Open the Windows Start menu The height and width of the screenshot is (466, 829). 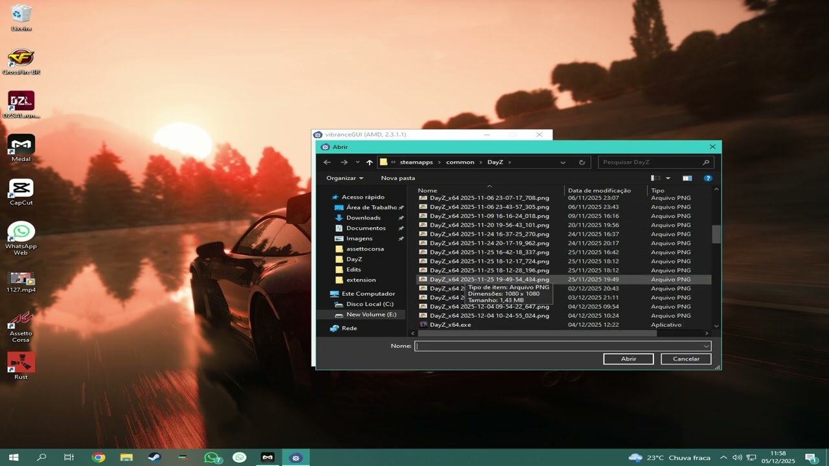(x=13, y=458)
